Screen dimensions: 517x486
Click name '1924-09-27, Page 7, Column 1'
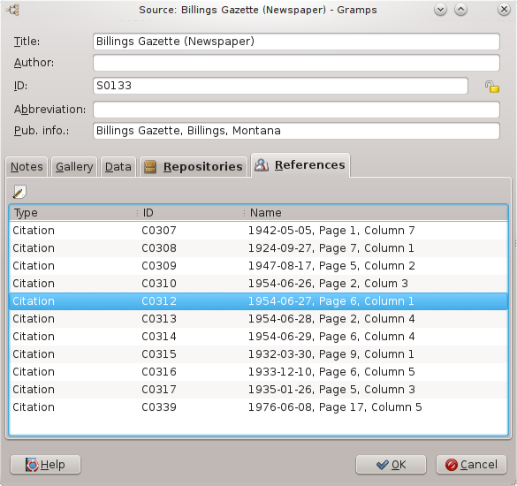tap(331, 248)
